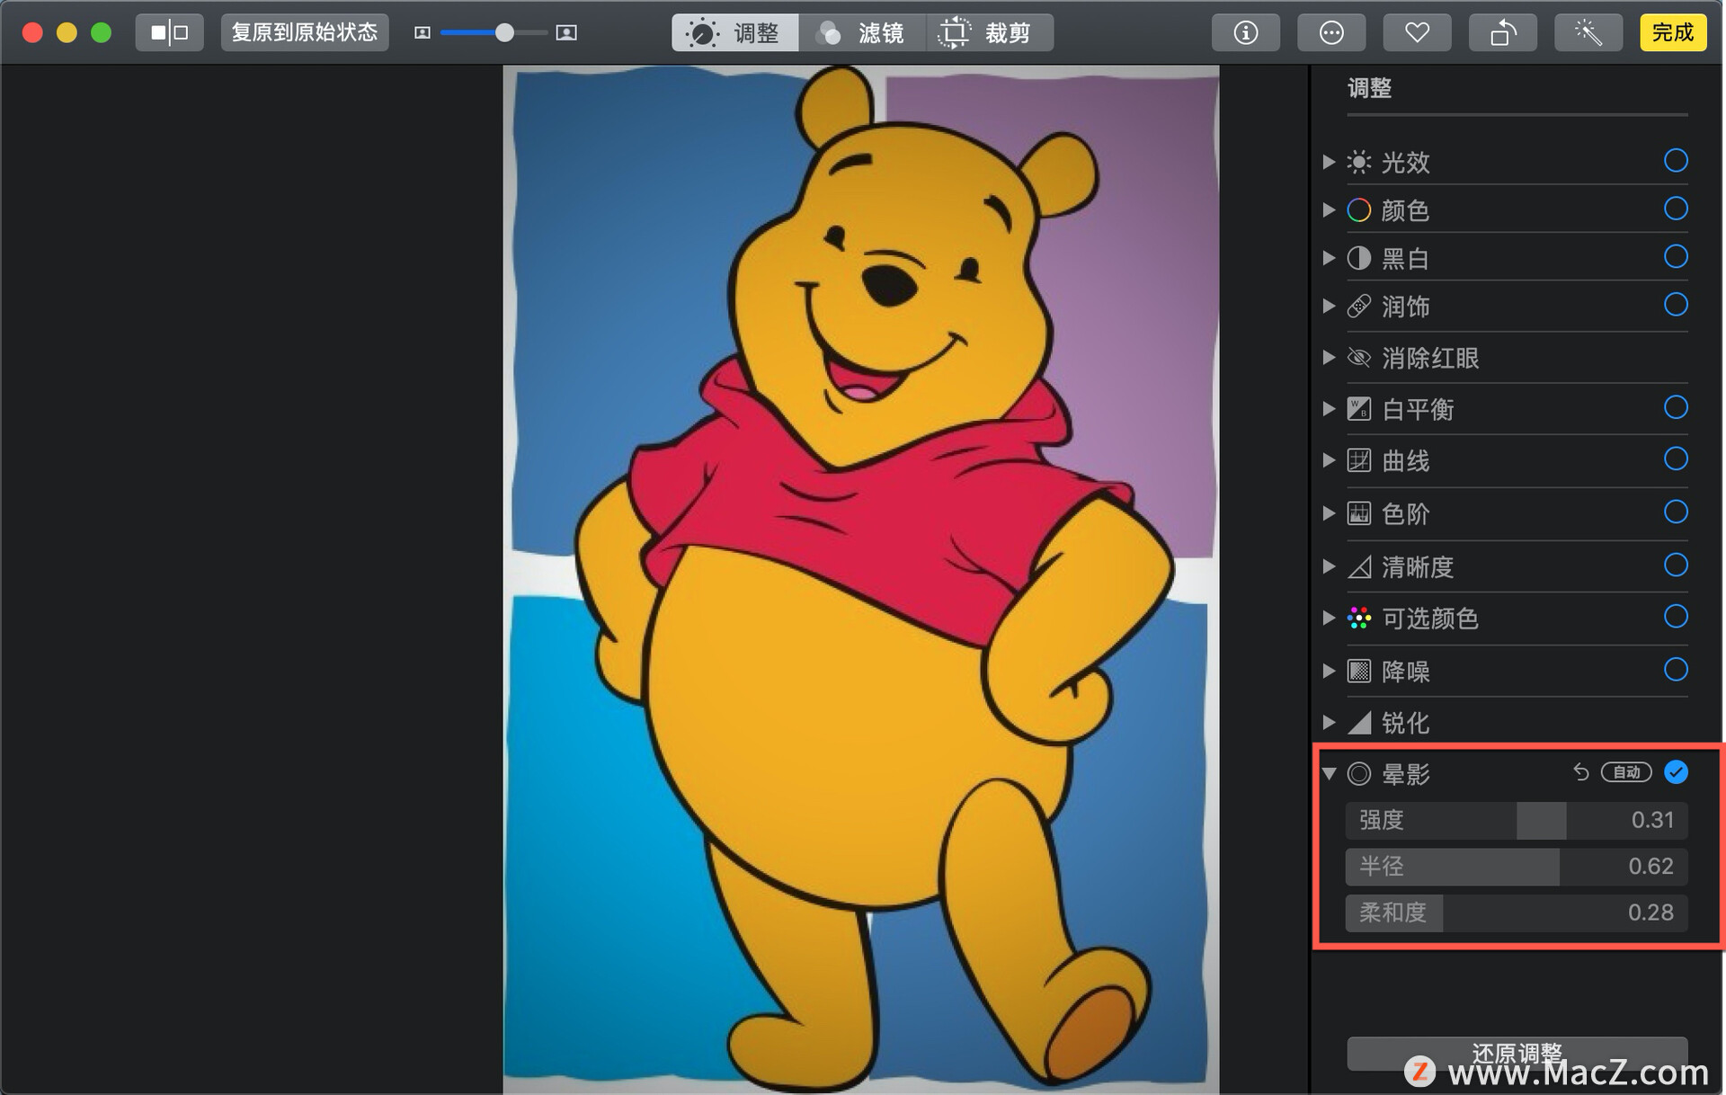1726x1095 pixels.
Task: Expand the 锐化 section triangle
Action: pyautogui.click(x=1329, y=723)
